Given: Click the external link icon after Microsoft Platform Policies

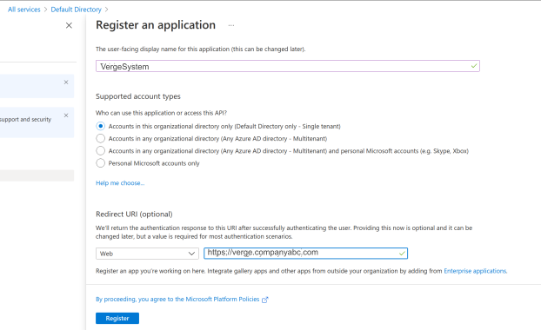Looking at the screenshot, I should [264, 300].
